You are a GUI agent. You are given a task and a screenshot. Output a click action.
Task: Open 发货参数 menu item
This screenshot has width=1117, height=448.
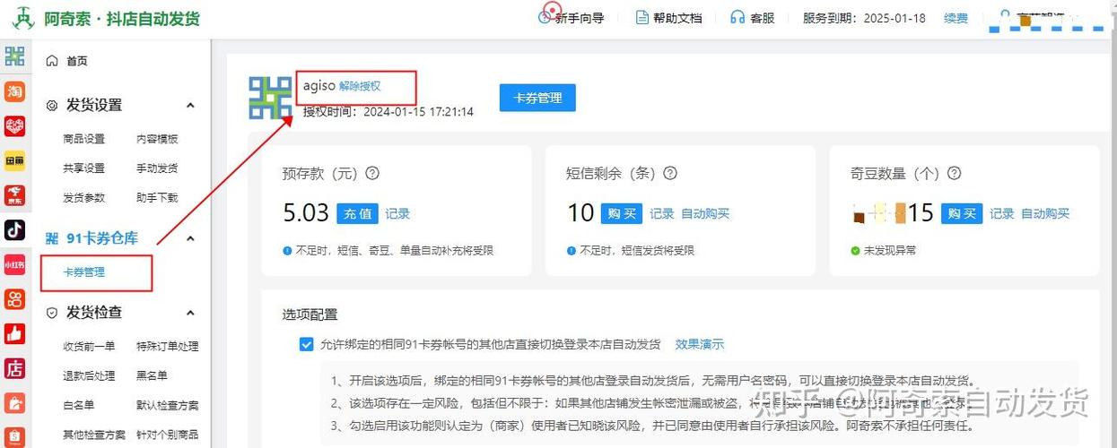point(83,198)
